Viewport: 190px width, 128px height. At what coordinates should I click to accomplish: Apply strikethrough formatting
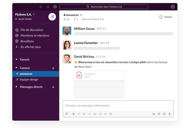pyautogui.click(x=84, y=114)
